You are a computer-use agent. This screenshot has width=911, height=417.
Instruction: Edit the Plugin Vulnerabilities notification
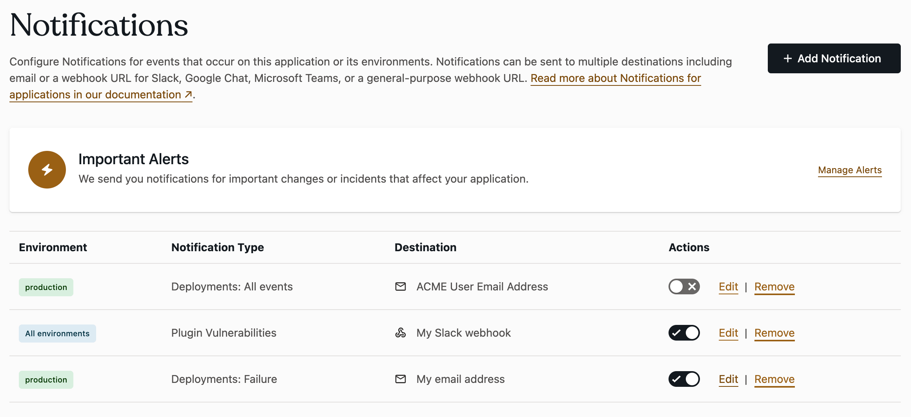[x=728, y=333]
